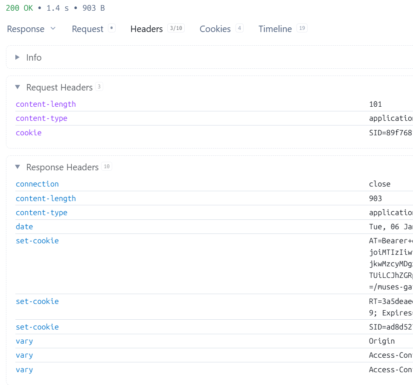Image resolution: width=413 pixels, height=385 pixels.
Task: Click the Origin vary header value
Action: [x=381, y=341]
